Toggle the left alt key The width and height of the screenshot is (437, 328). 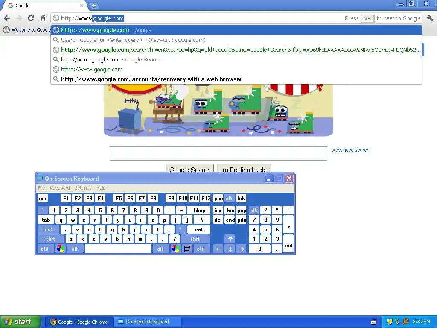pos(74,249)
